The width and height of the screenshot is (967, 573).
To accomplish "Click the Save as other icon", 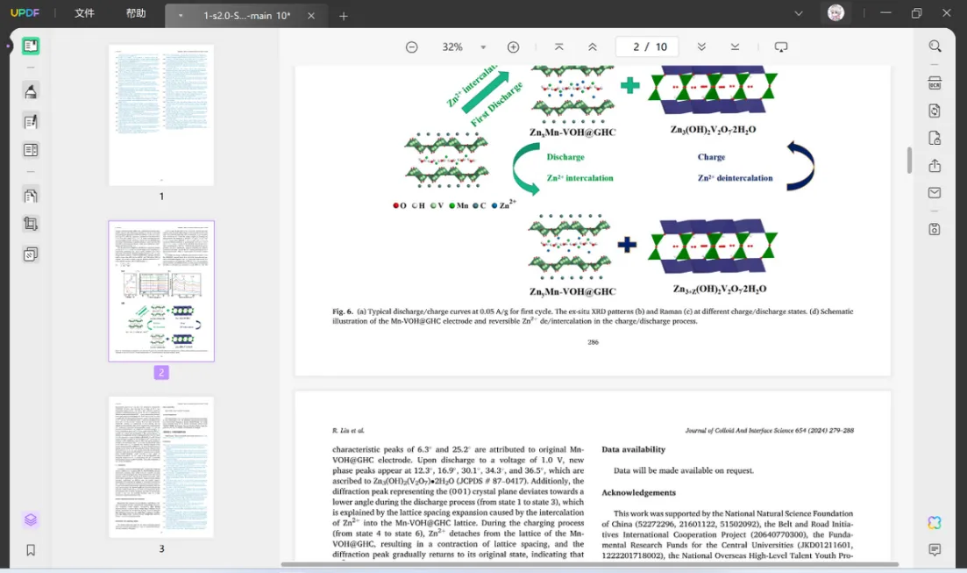I will [x=935, y=229].
